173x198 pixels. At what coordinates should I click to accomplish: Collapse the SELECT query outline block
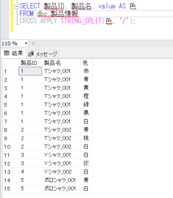(16, 7)
